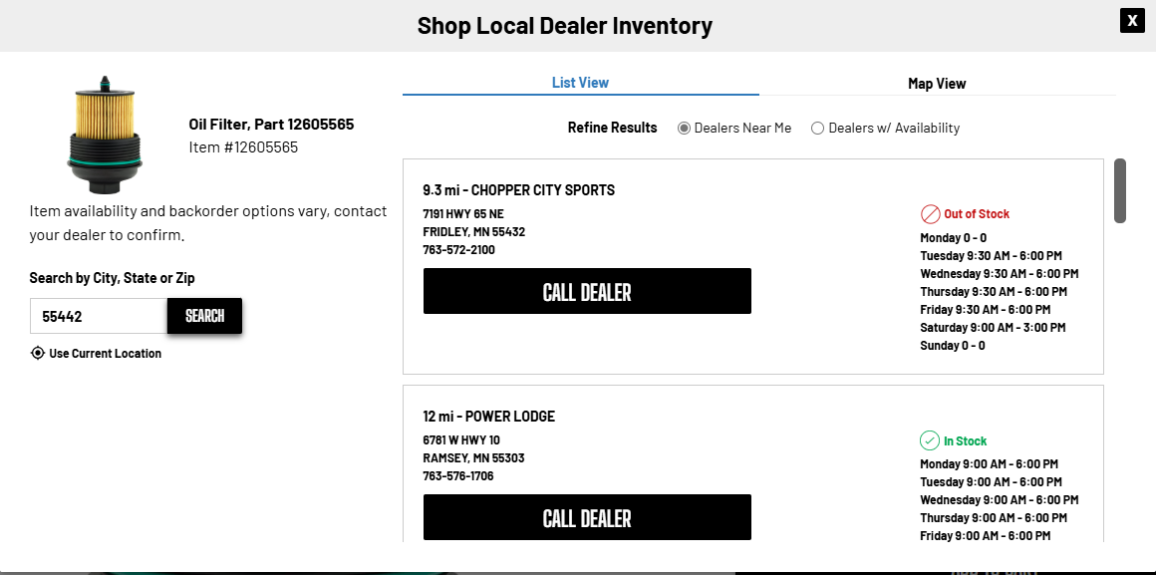Call dealer Chopper City Sports
The width and height of the screenshot is (1156, 575).
tap(587, 291)
